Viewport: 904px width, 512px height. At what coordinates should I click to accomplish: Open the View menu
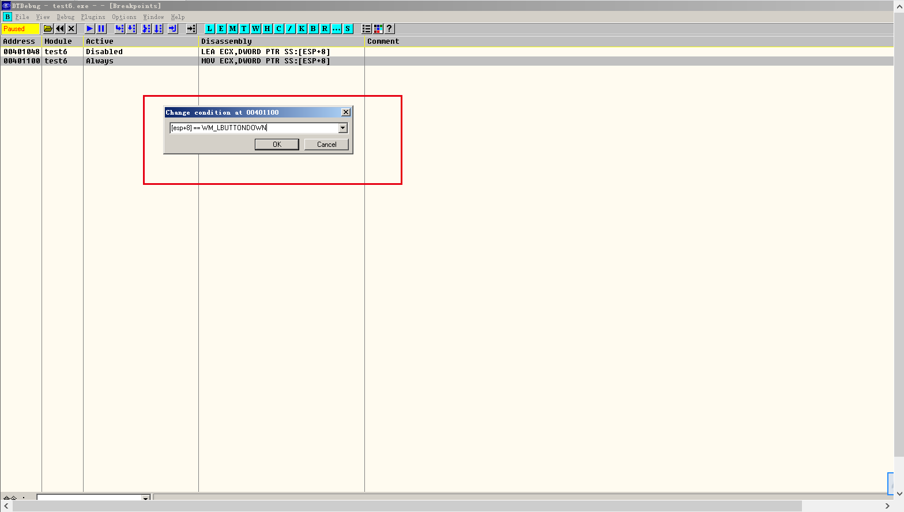(43, 17)
